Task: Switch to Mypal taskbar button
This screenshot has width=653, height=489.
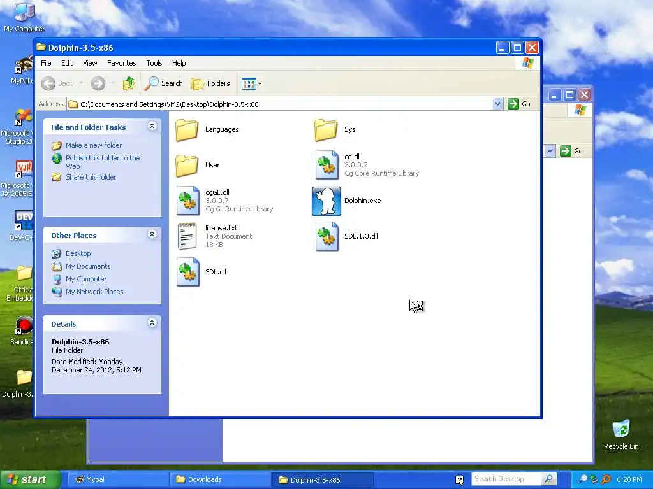Action: point(117,480)
